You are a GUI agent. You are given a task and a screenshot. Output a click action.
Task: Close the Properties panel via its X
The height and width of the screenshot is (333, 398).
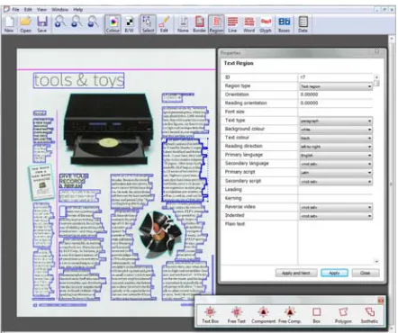coord(376,52)
